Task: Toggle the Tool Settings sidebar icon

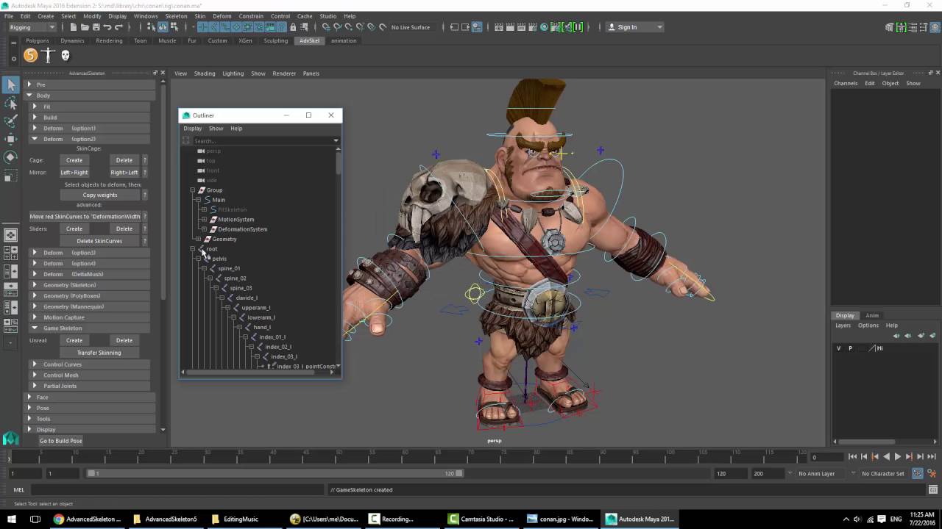Action: pos(924,27)
